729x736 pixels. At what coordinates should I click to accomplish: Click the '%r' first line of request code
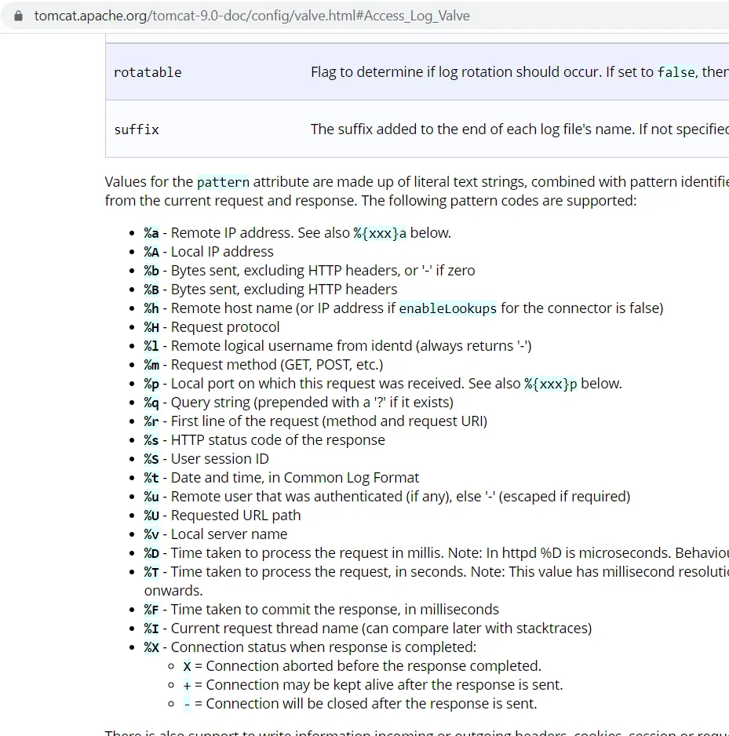(x=151, y=421)
